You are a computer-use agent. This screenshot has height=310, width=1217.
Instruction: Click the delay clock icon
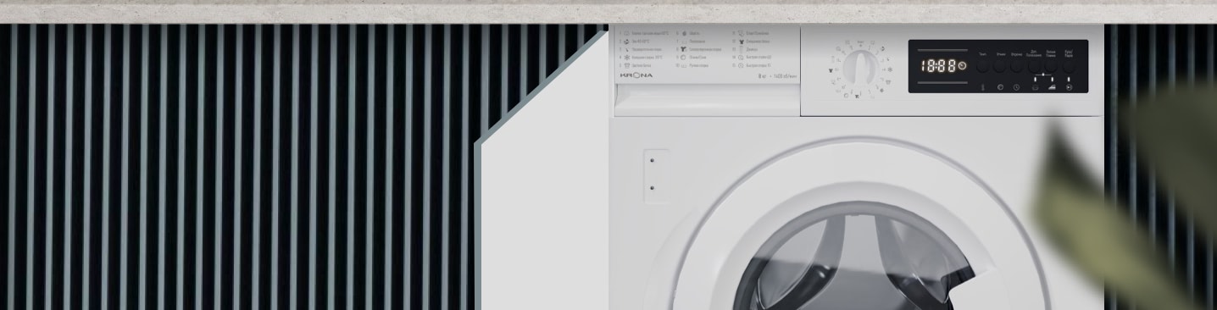coord(1016,87)
